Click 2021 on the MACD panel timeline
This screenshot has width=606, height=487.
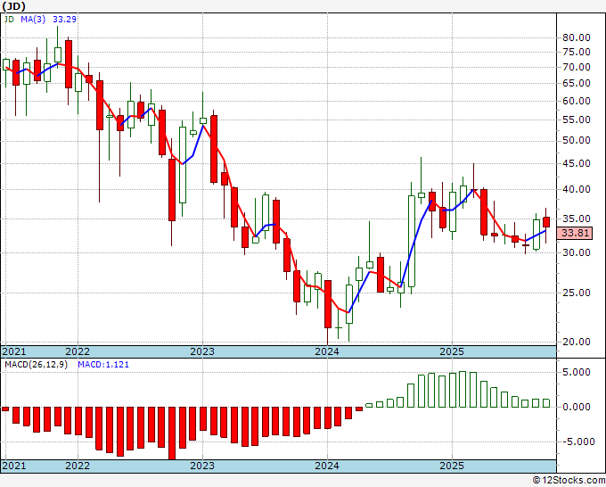(x=14, y=466)
